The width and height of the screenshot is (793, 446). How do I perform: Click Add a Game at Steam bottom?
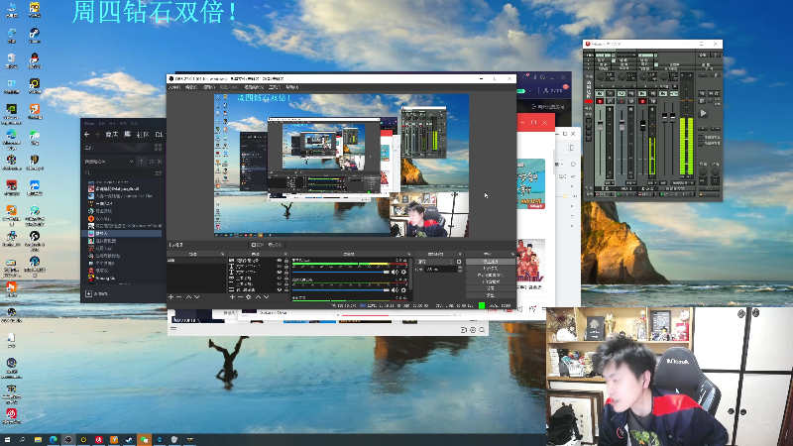point(96,293)
